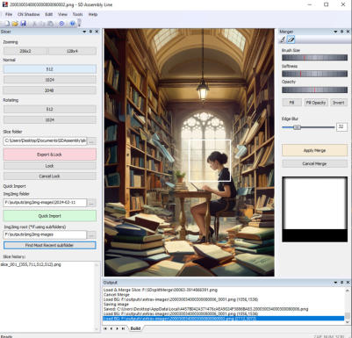
Task: Select the 1024 rotating slice size
Action: (x=50, y=120)
